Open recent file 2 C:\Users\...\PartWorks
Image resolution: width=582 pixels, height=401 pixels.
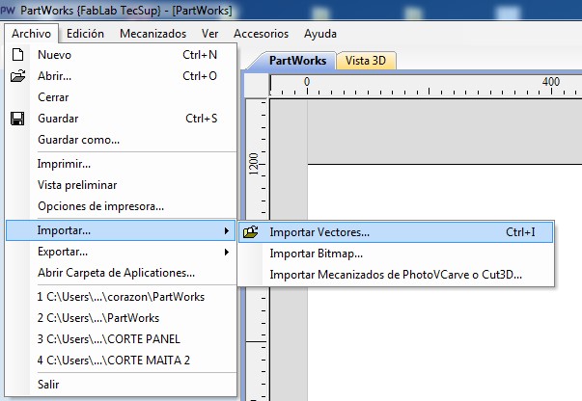[121, 318]
